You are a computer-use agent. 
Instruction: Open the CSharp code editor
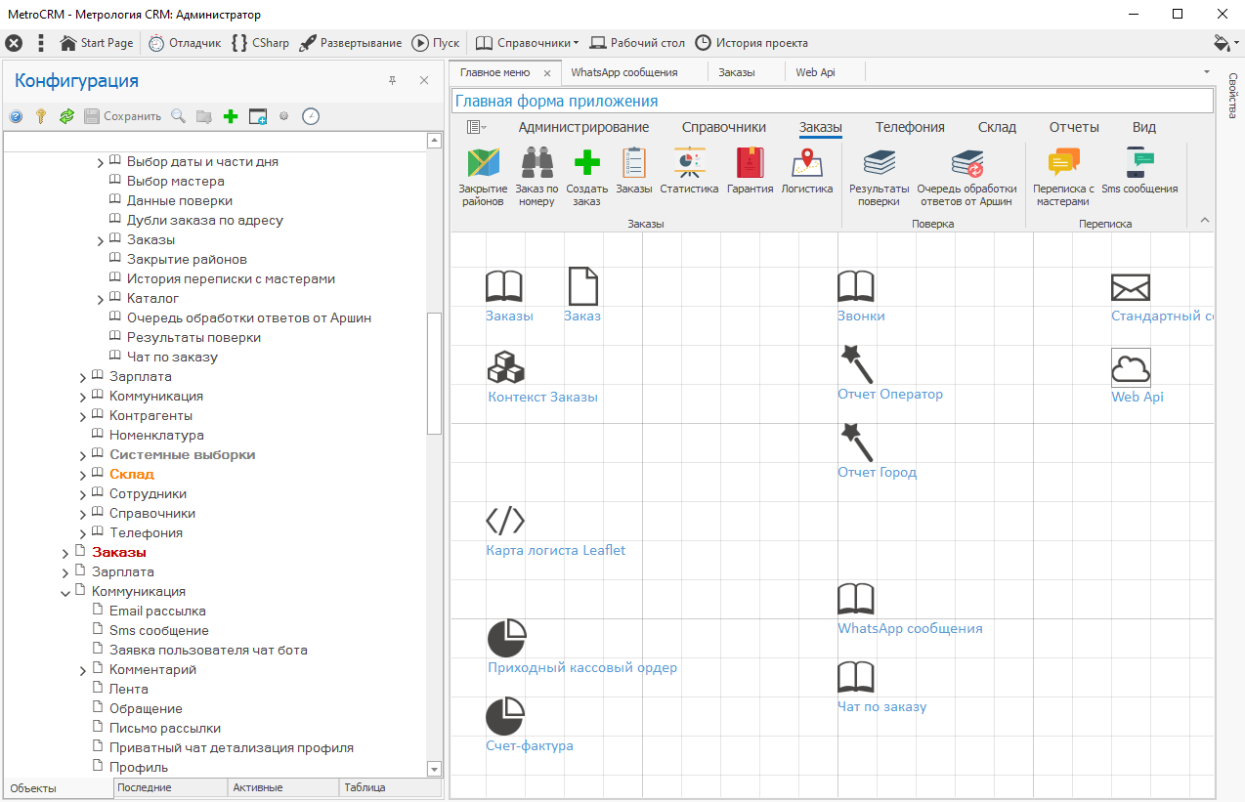coord(260,43)
